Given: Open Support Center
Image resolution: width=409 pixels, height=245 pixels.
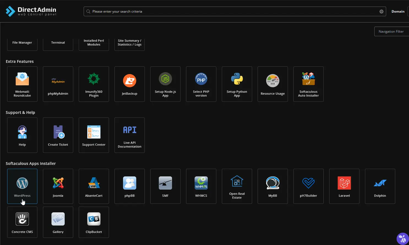Looking at the screenshot, I should tap(94, 135).
